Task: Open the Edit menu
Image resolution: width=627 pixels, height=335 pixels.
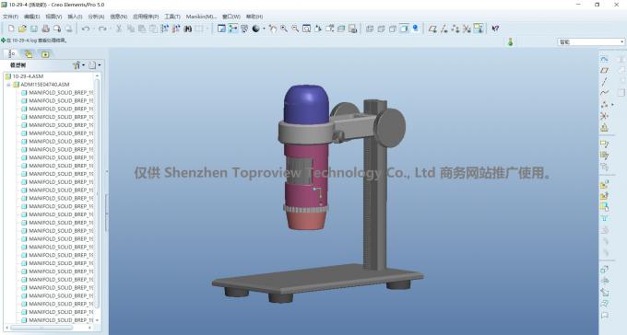Action: point(31,17)
